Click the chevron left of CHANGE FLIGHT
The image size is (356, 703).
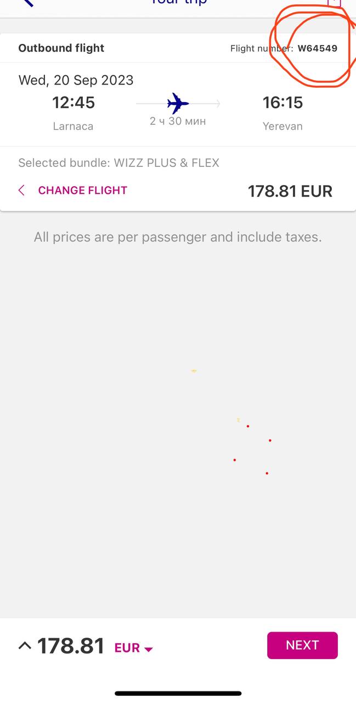click(x=21, y=191)
